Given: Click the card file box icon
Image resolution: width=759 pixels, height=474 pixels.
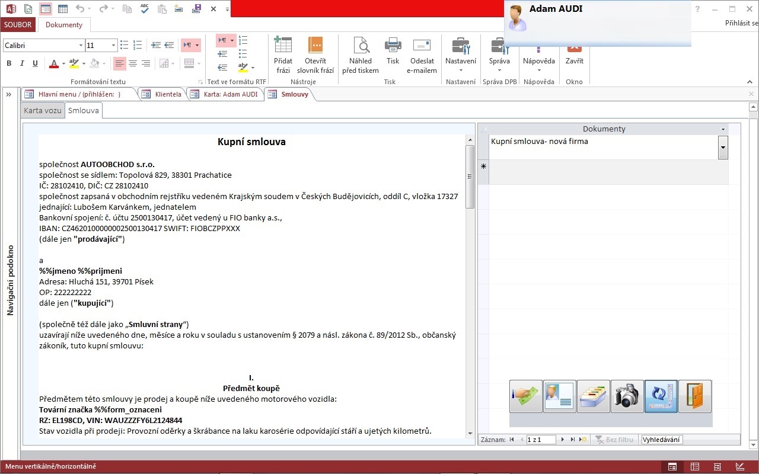Looking at the screenshot, I should tap(594, 396).
